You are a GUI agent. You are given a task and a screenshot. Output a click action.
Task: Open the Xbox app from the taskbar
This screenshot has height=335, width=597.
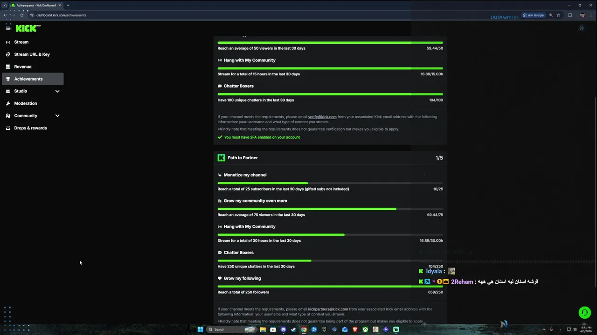365,329
